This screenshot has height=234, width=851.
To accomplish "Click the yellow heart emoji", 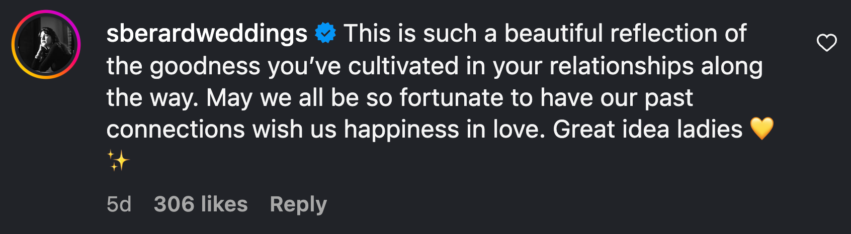I will coord(761,129).
